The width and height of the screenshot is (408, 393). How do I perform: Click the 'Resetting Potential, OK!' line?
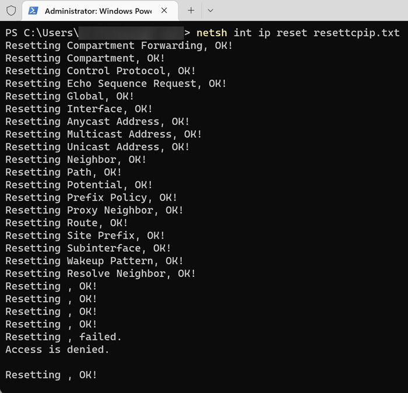click(79, 185)
